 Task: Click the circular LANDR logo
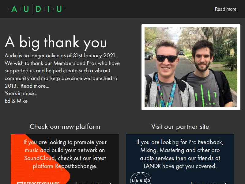click(x=141, y=178)
